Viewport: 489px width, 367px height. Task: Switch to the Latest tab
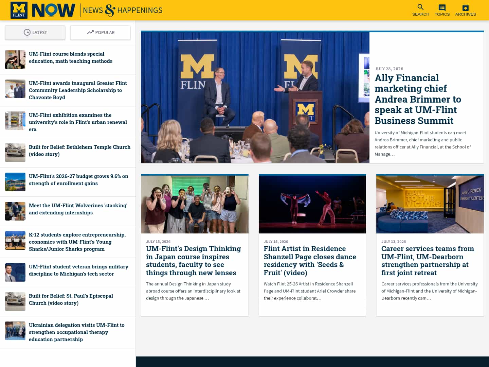pos(35,32)
